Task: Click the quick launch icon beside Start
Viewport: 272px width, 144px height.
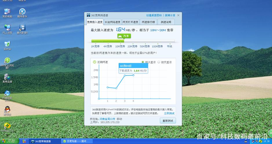Action: (24, 141)
